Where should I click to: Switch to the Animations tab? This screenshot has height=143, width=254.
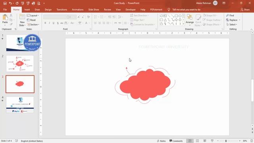tap(78, 10)
